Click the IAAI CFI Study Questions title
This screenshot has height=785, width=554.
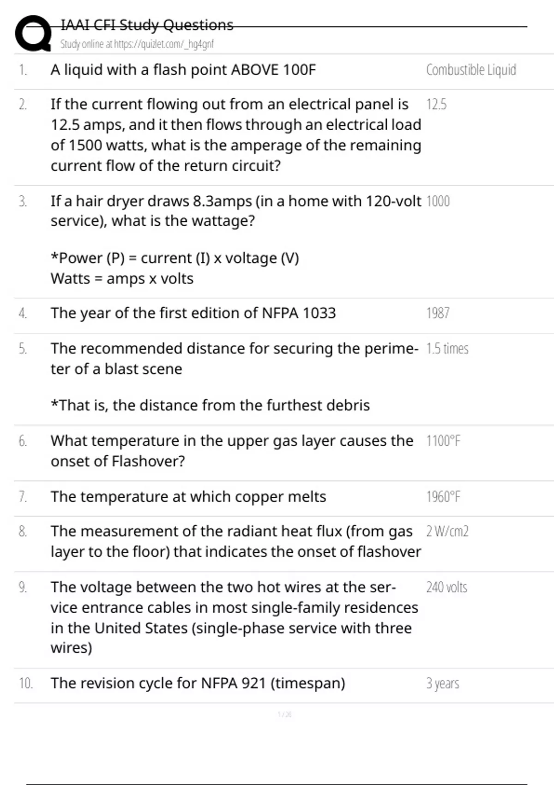click(x=147, y=25)
